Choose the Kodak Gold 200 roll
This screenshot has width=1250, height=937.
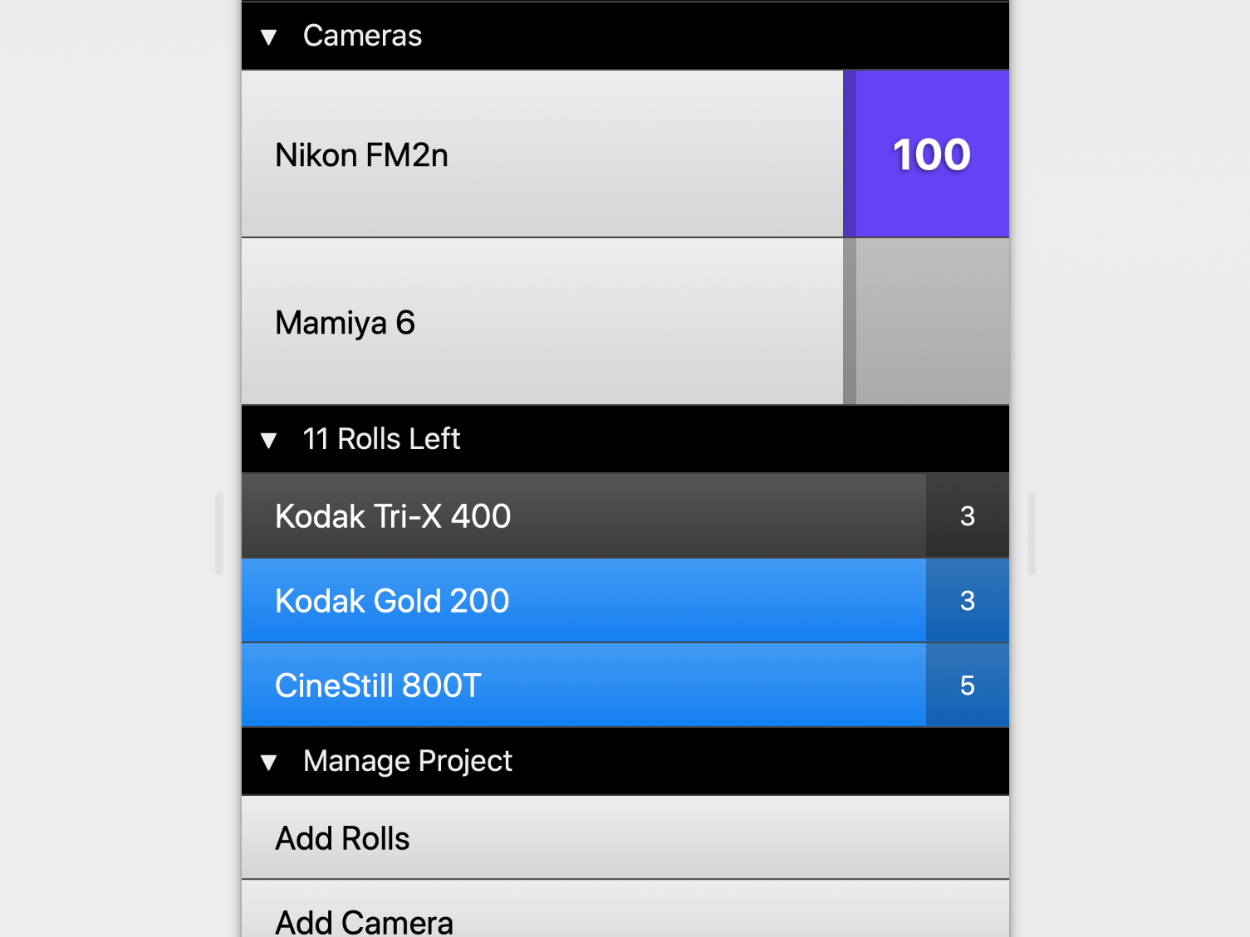(583, 601)
